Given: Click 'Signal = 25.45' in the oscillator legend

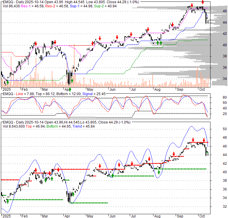Looking at the screenshot, I should coord(94,94).
